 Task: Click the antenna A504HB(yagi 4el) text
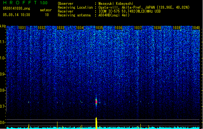pyautogui.click(x=114, y=15)
